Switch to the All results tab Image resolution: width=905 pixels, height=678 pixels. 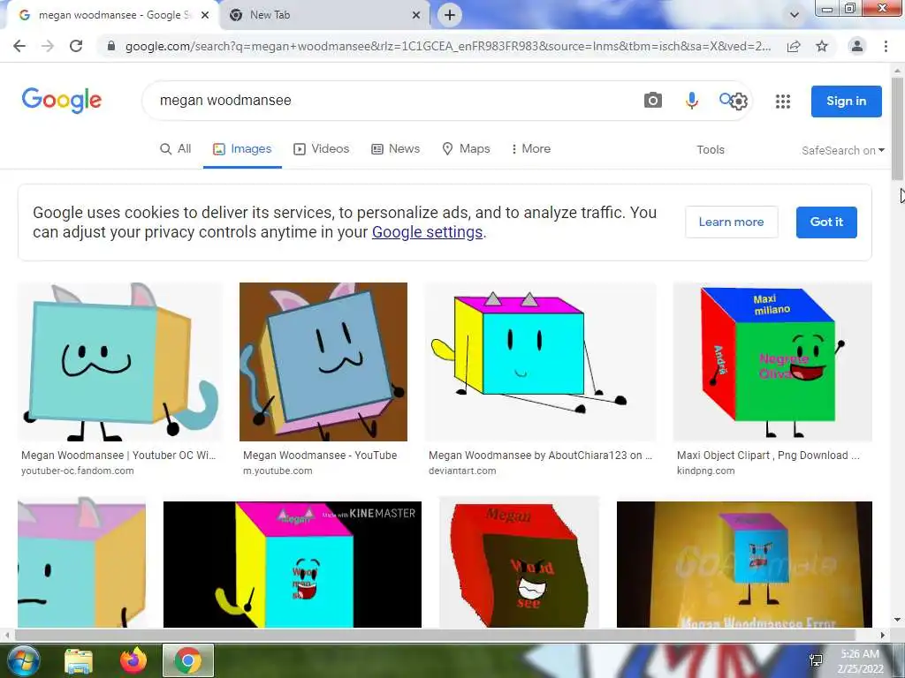point(176,148)
